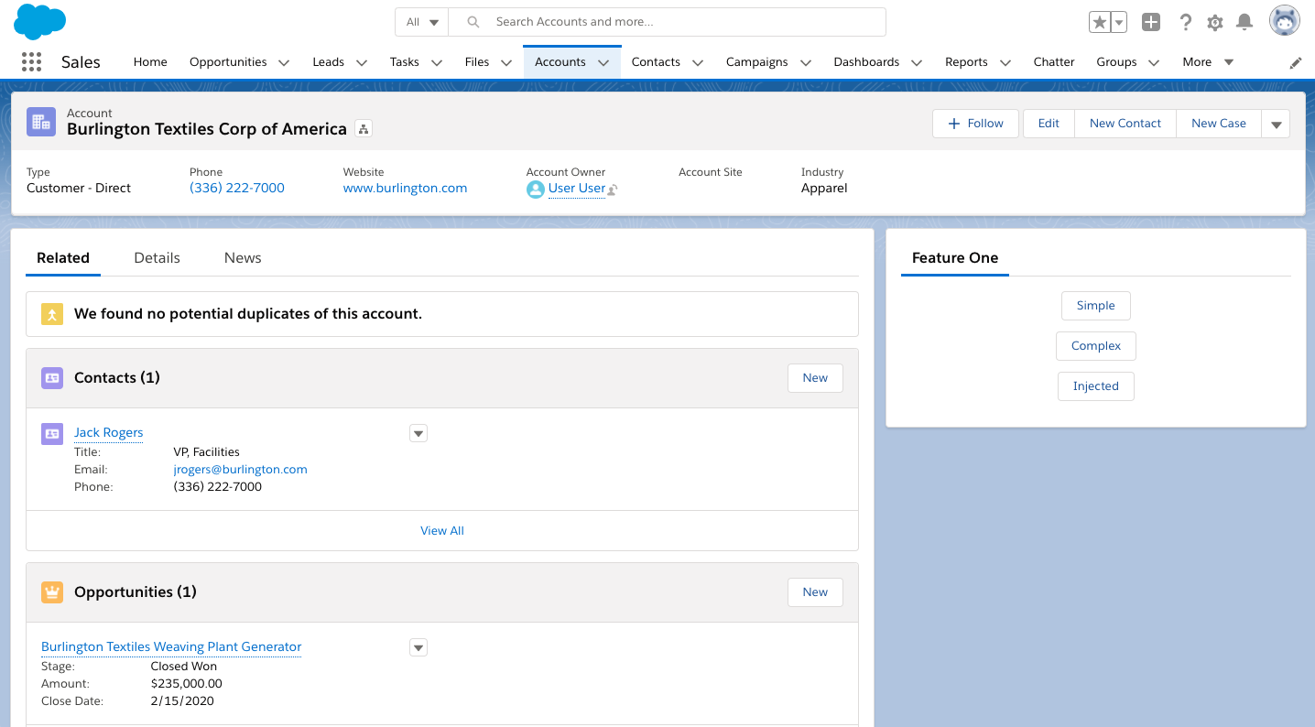
Task: Open the www.burlington.com website link
Action: pyautogui.click(x=405, y=189)
